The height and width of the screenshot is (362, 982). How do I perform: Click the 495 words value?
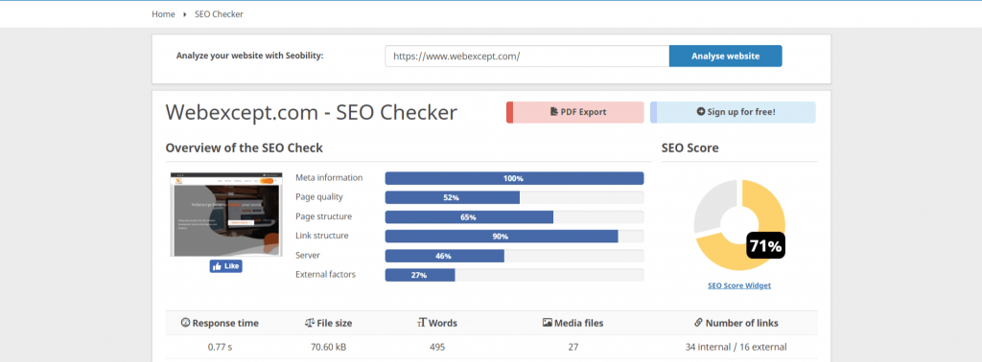click(x=437, y=347)
